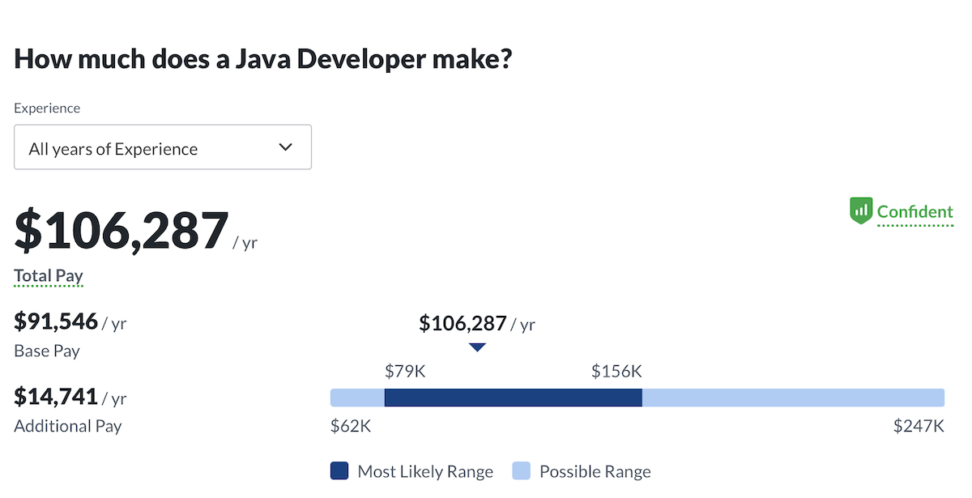This screenshot has height=498, width=972.
Task: Open the Experience dropdown
Action: tap(163, 147)
